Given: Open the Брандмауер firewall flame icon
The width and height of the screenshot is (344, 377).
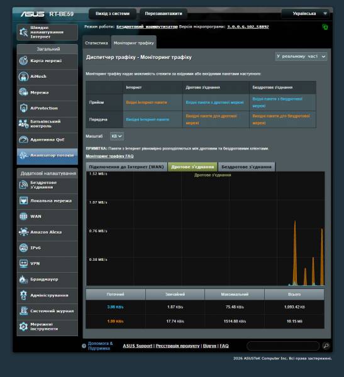Looking at the screenshot, I should pyautogui.click(x=23, y=280).
